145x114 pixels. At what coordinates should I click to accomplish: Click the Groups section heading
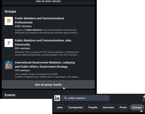(x=10, y=11)
